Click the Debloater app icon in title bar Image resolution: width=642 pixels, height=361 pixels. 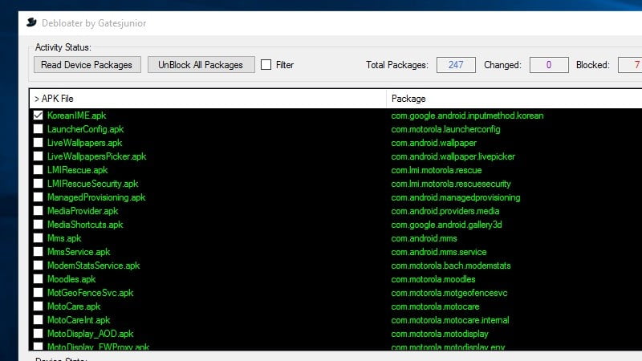point(31,23)
